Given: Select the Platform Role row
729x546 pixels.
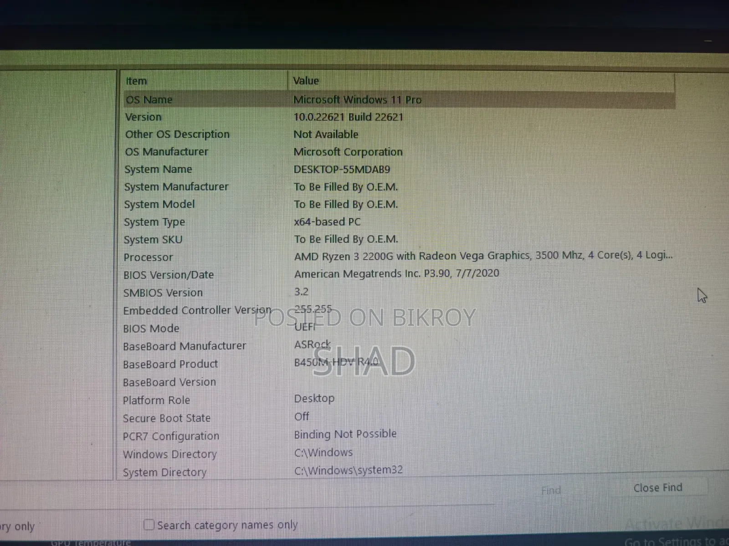Looking at the screenshot, I should pos(399,400).
